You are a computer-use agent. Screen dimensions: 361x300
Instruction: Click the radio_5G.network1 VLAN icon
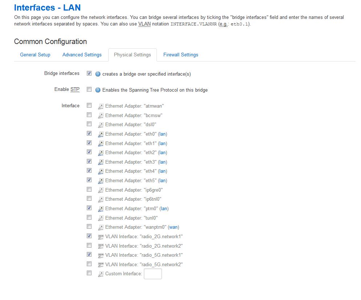point(101,255)
